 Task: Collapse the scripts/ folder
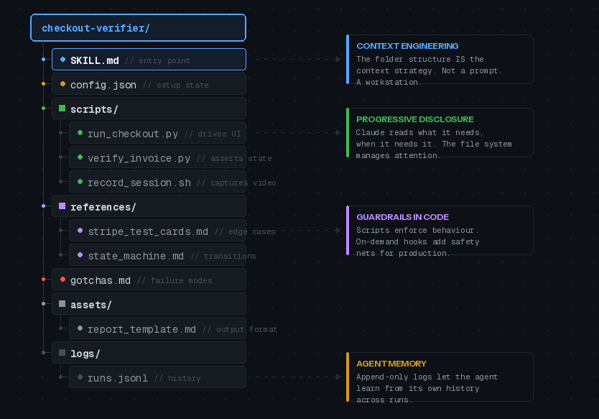[x=93, y=109]
